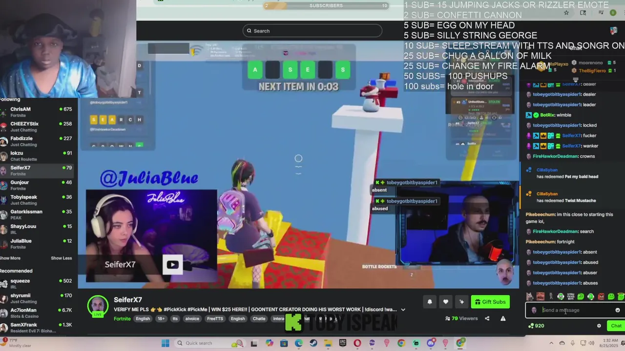The width and height of the screenshot is (625, 351).
Task: Open the chat settings gear icon
Action: click(599, 326)
